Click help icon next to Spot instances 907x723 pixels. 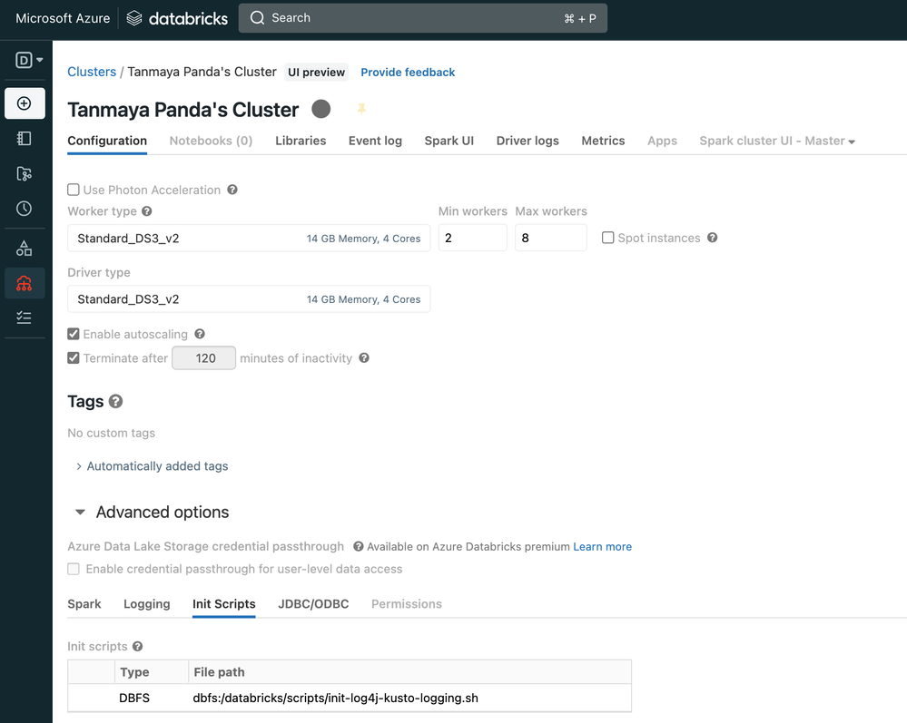tap(713, 238)
